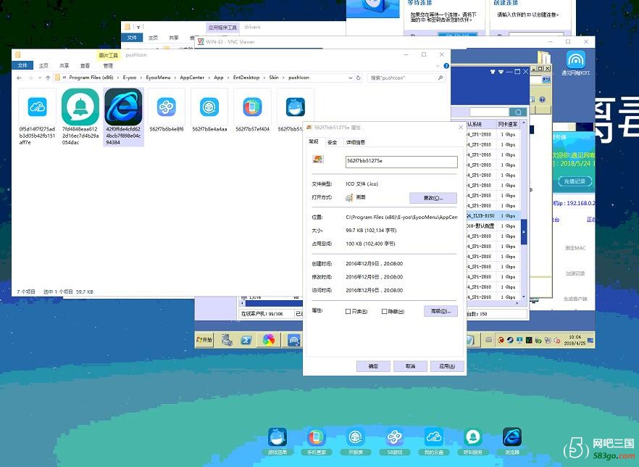Viewport: 639px width, 467px height.
Task: Click the breadcrumb overflow chevron before Program Files
Action: point(64,78)
